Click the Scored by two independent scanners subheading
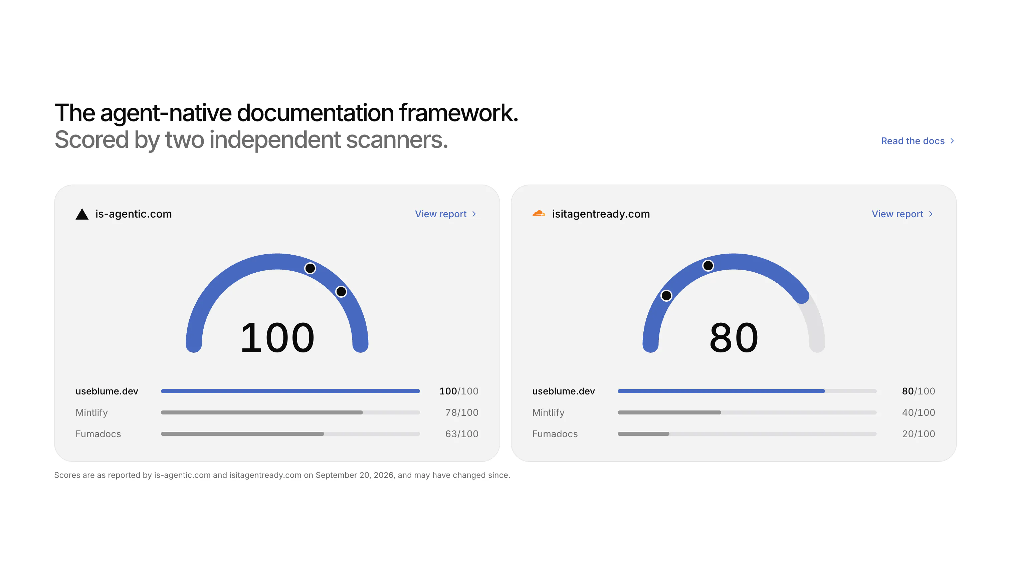1011x582 pixels. click(x=251, y=140)
